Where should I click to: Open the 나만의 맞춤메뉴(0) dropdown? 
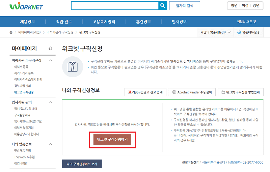click(215, 32)
